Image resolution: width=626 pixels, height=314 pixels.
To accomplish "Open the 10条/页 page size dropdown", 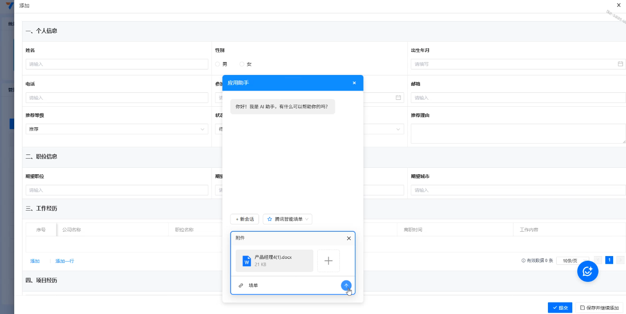I will tap(572, 261).
